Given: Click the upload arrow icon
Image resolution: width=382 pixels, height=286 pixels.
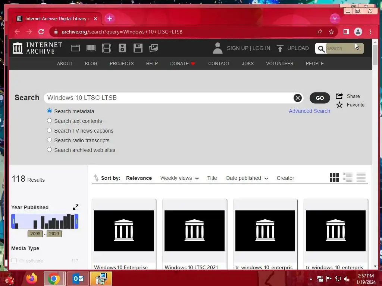Looking at the screenshot, I should click(280, 48).
